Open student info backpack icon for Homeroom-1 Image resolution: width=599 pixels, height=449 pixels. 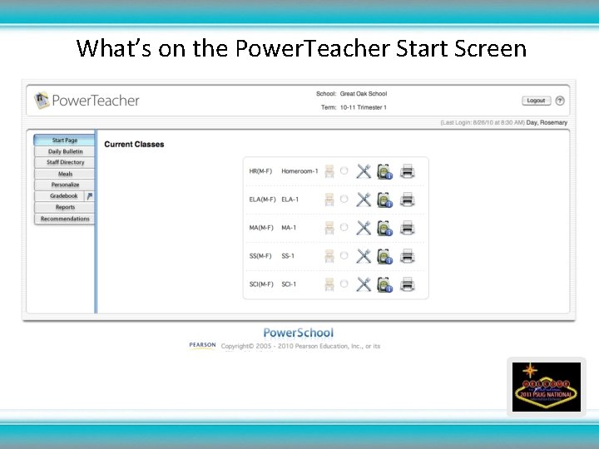(x=384, y=171)
